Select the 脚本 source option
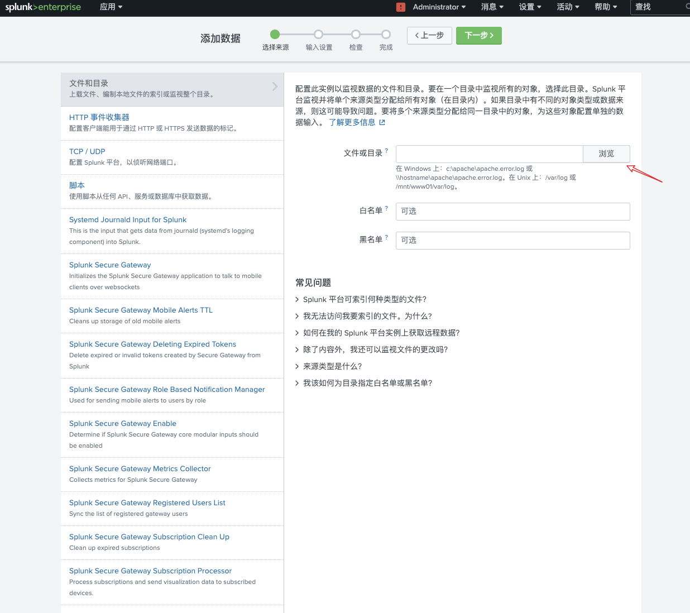 coord(172,191)
